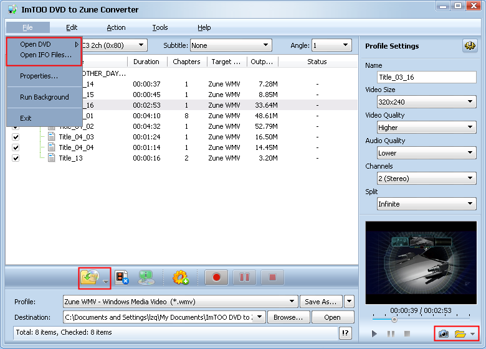
Task: Click the Name field Title_03_16
Action: click(426, 77)
